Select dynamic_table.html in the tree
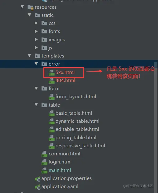158x193 pixels. click(x=77, y=121)
